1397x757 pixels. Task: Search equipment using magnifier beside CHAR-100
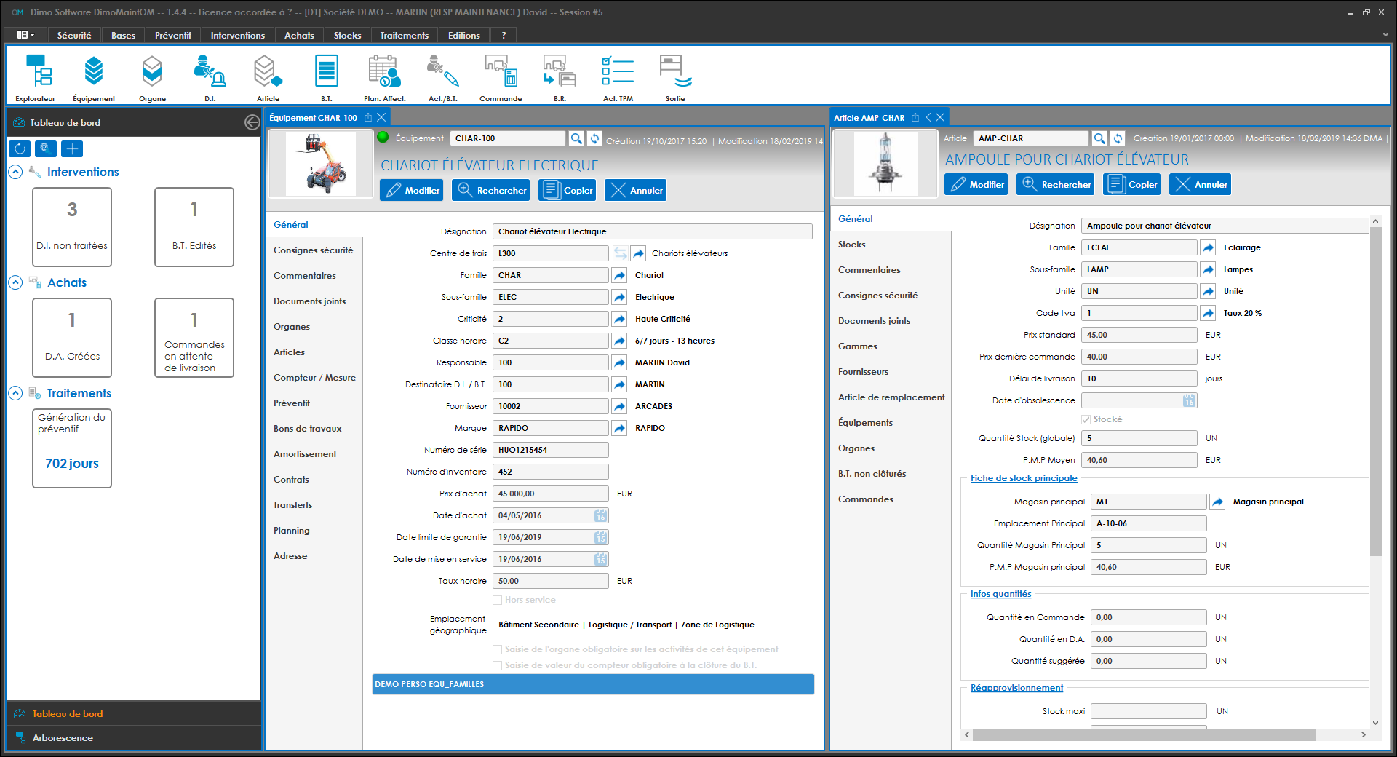pos(576,138)
